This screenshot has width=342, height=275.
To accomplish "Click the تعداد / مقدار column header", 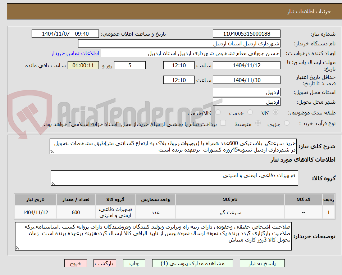I will (x=76, y=200).
